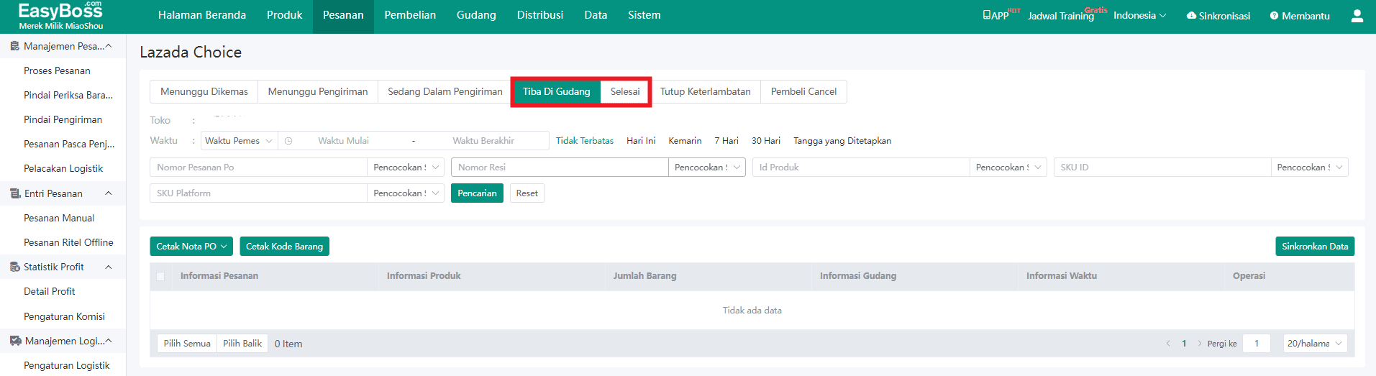This screenshot has height=376, width=1376.
Task: Collapse the Statistik Profit sidebar group
Action: point(109,267)
